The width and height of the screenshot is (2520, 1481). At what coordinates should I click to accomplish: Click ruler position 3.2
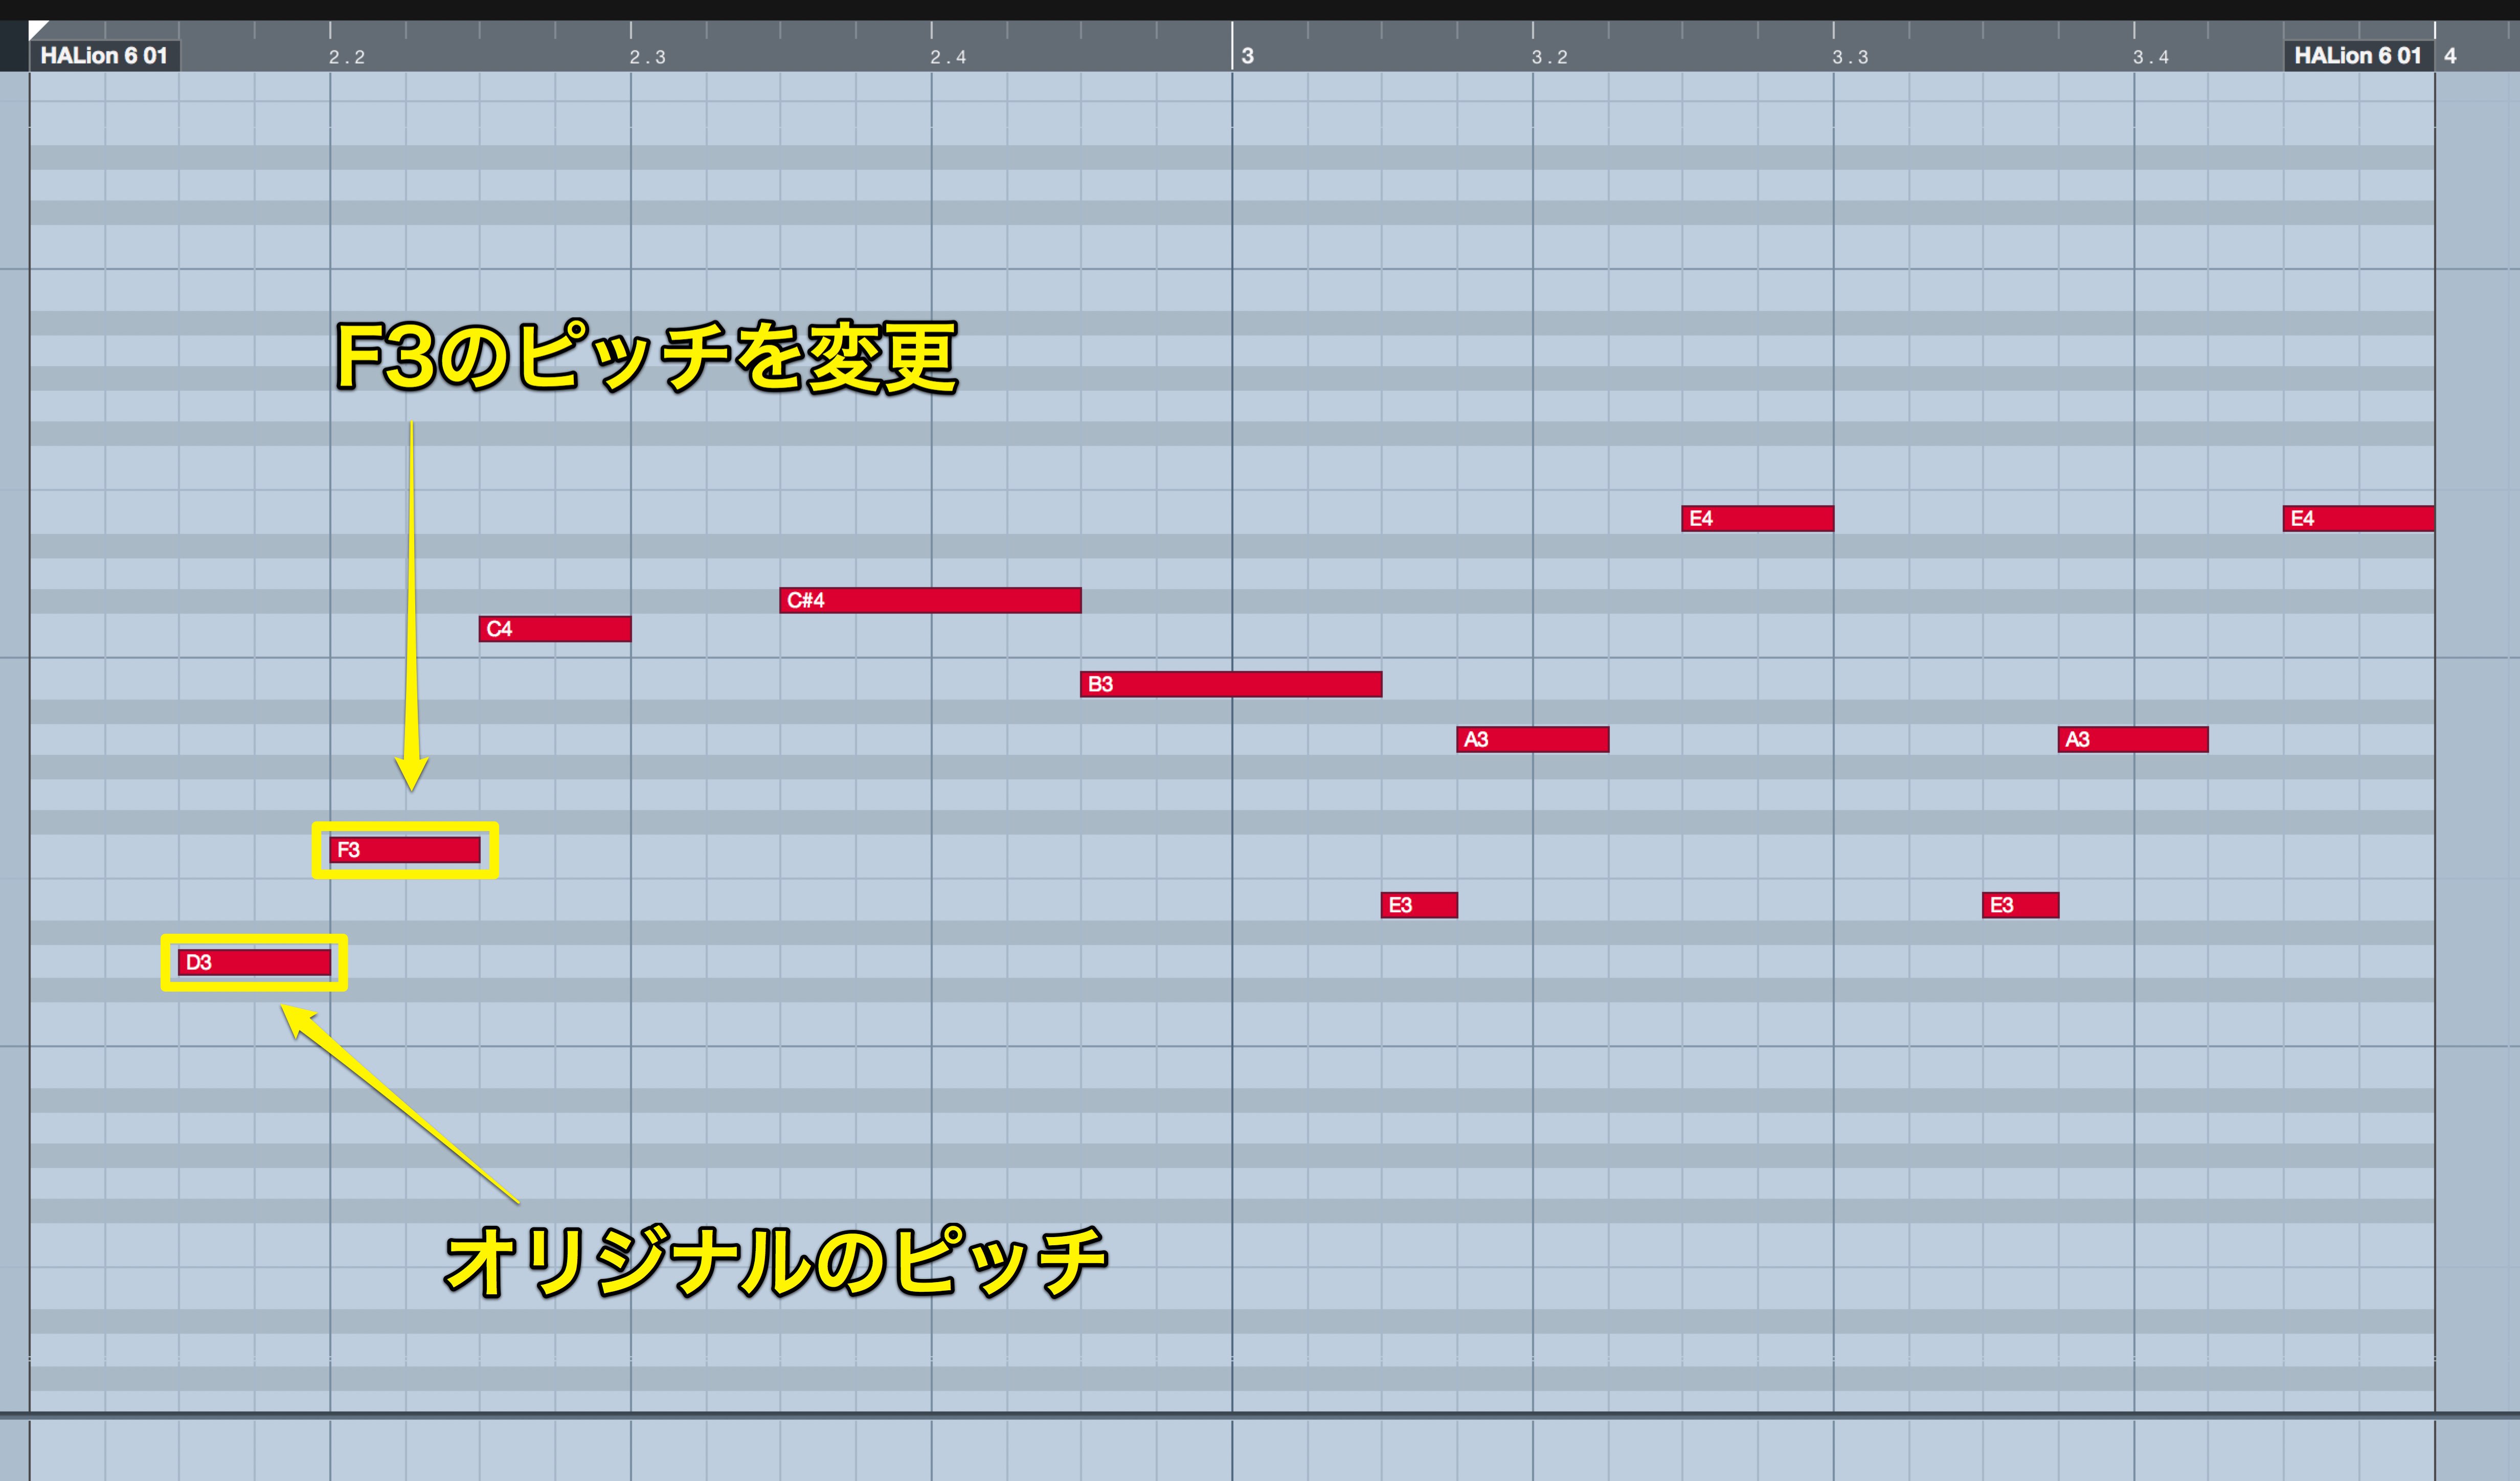point(1549,57)
